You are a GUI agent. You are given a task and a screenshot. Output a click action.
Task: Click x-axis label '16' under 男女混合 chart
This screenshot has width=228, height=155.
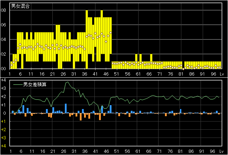pyautogui.click(x=42, y=74)
